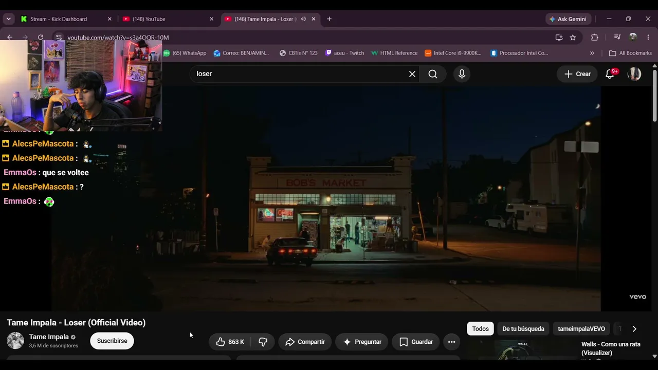Viewport: 658px width, 370px height.
Task: Go back to previous page
Action: point(10,38)
